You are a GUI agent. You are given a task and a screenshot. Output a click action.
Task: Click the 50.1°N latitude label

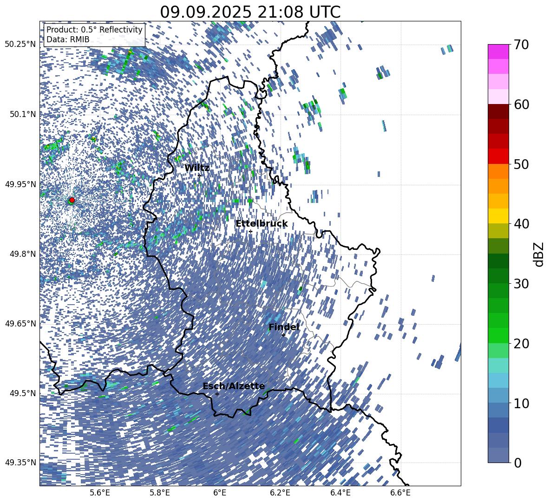(x=22, y=114)
